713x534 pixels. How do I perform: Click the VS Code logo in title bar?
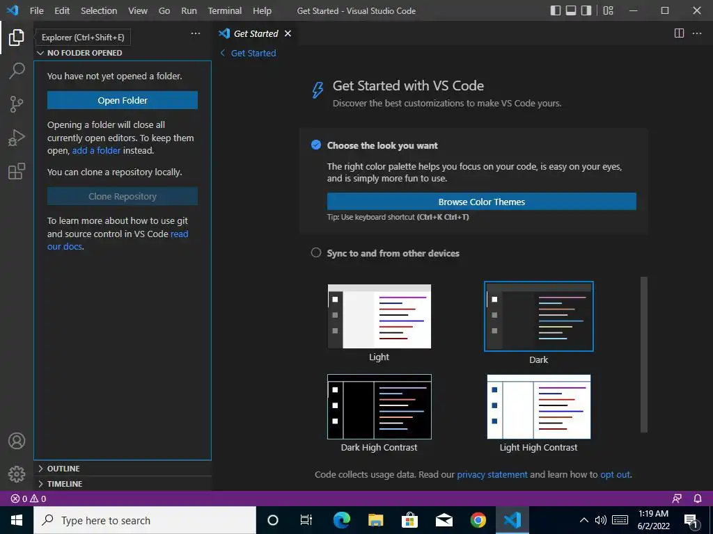coord(13,10)
